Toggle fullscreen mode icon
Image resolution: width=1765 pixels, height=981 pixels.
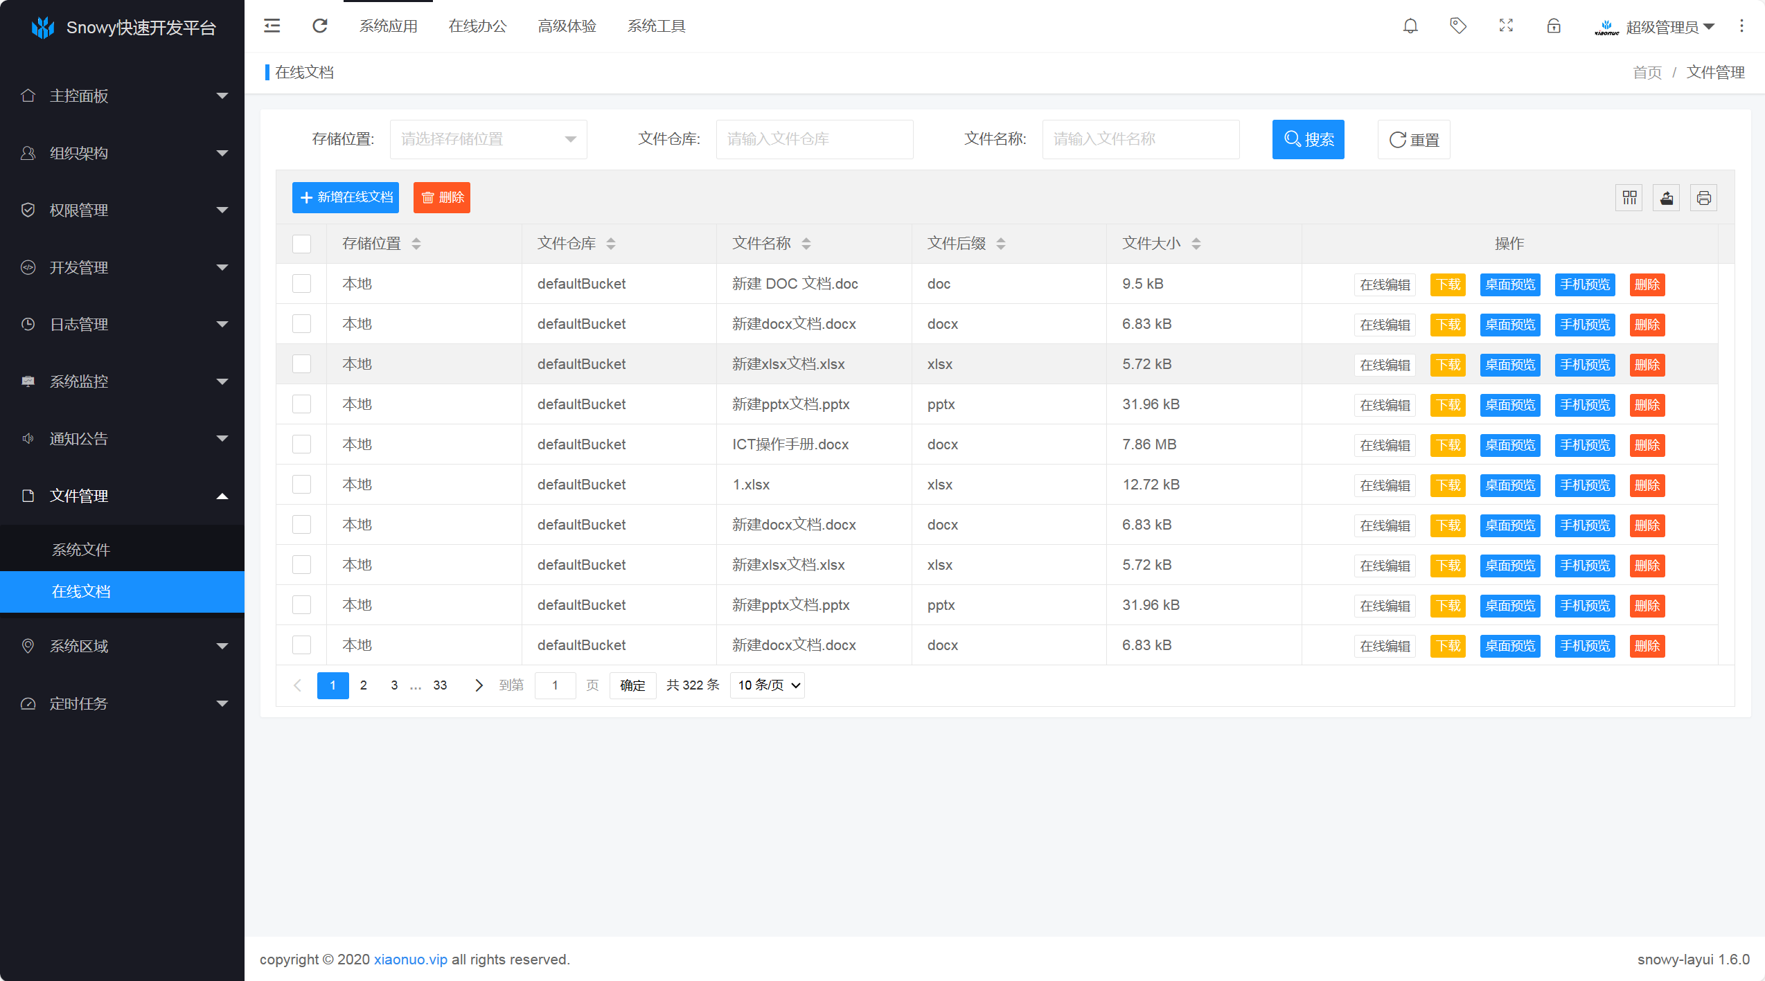coord(1506,26)
